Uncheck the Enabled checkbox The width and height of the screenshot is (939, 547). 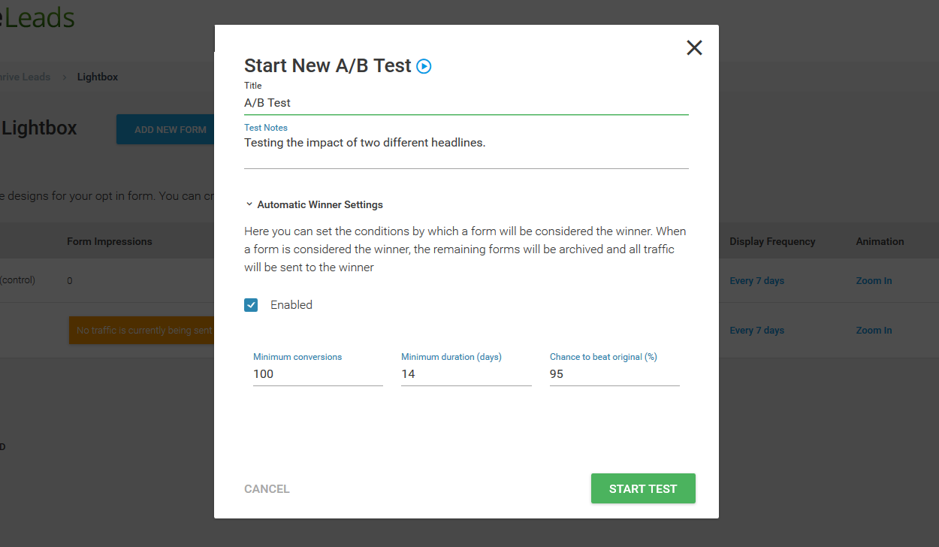pyautogui.click(x=251, y=305)
